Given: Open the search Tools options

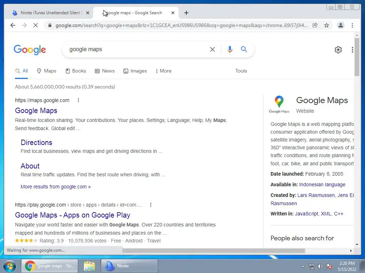Looking at the screenshot, I should coord(241,71).
